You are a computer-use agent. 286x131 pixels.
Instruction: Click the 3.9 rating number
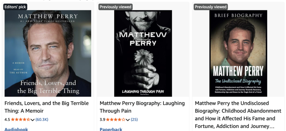coord(102,120)
